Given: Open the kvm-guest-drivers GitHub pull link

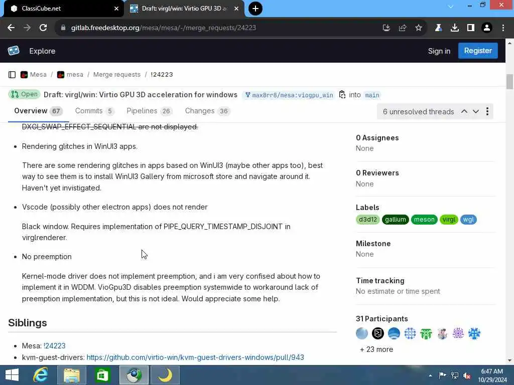Looking at the screenshot, I should point(195,357).
